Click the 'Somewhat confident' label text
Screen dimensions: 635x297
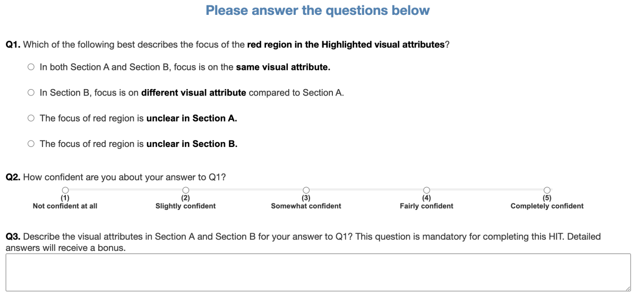(306, 206)
